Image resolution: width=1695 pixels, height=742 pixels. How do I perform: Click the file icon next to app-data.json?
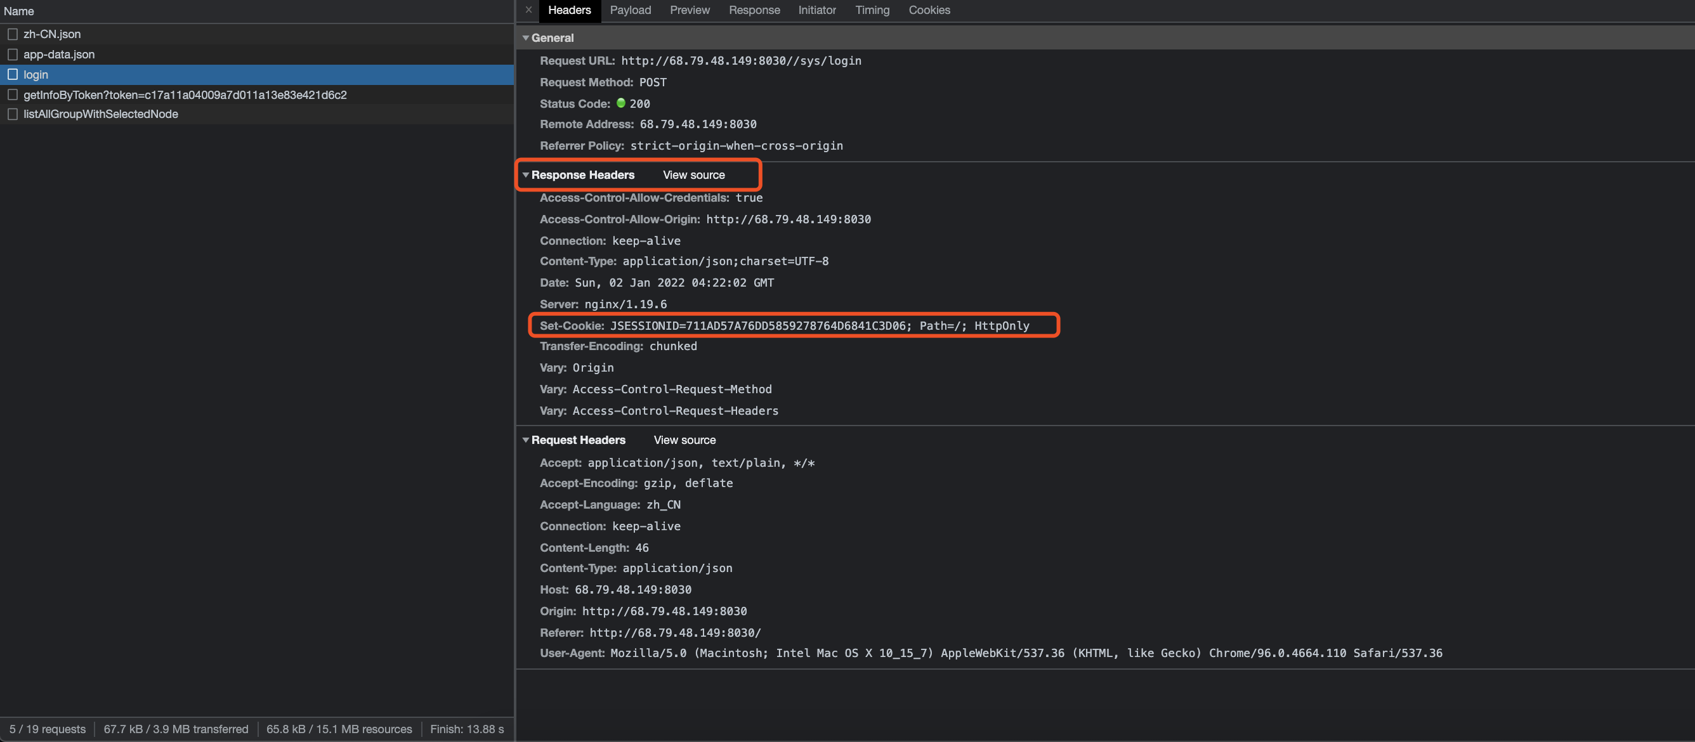pyautogui.click(x=13, y=55)
